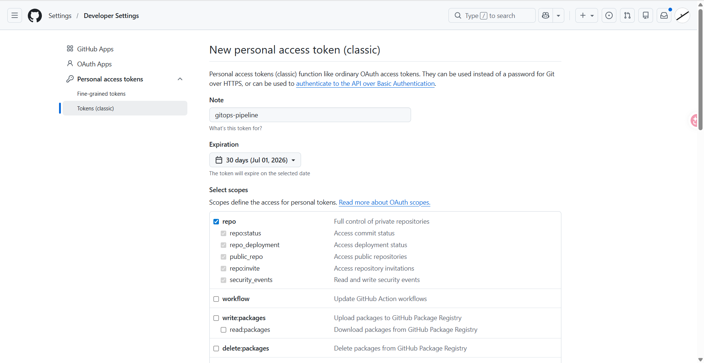The height and width of the screenshot is (363, 704).
Task: Enable the write:packages scope checkbox
Action: point(216,318)
